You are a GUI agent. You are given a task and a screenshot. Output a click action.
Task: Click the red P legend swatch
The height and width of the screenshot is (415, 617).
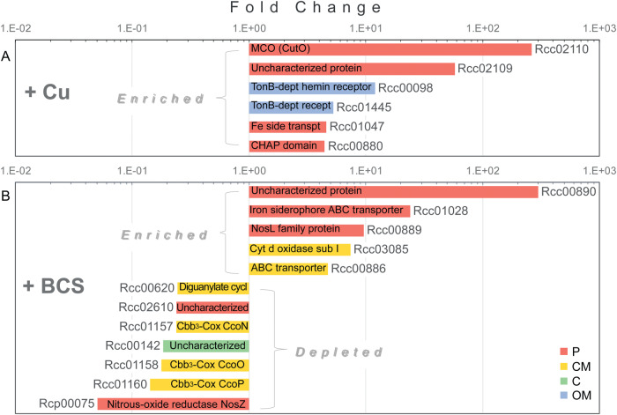coord(563,352)
